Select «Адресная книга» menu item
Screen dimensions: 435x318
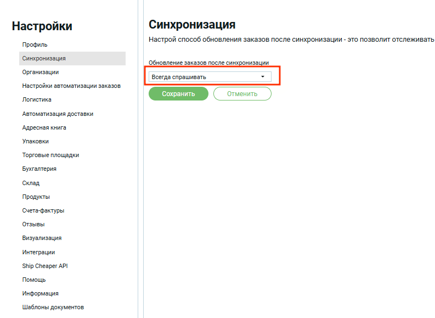click(x=44, y=127)
